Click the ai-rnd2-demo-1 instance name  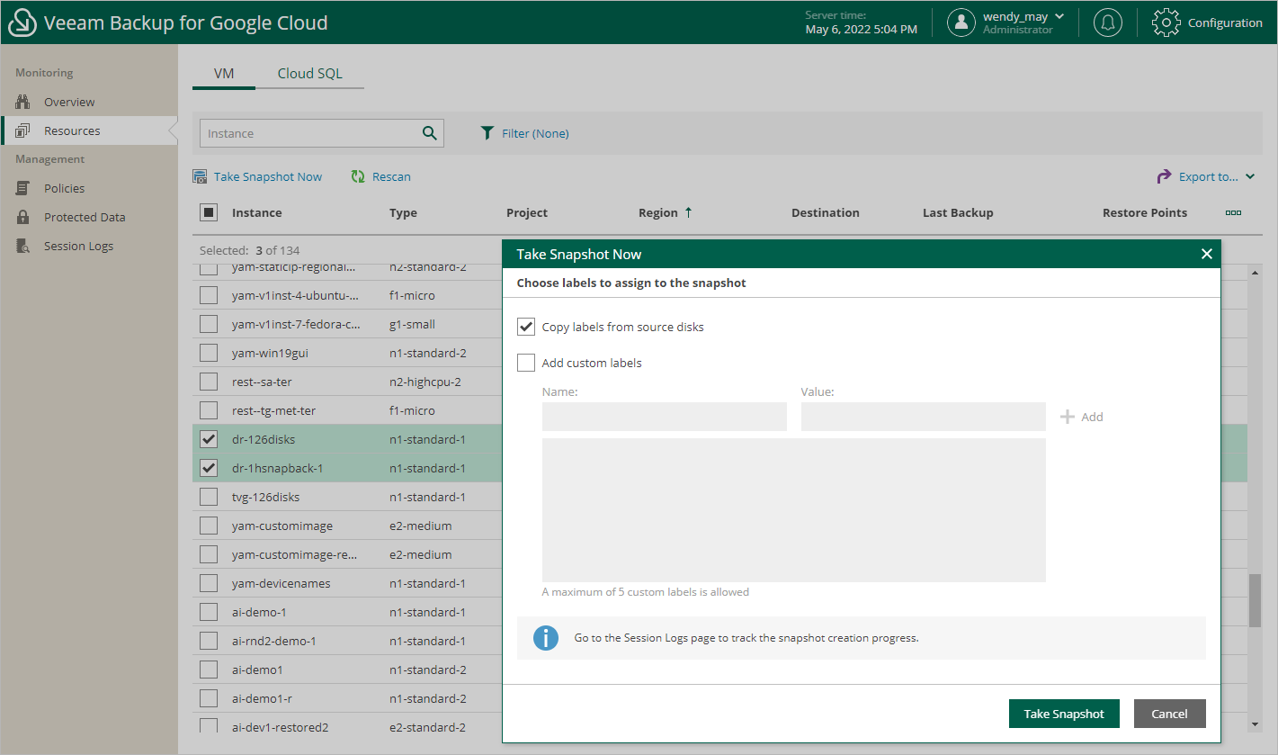click(x=273, y=641)
